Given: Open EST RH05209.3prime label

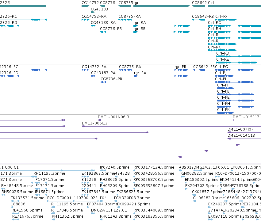Looking at the screenshot, I should 116,186.
